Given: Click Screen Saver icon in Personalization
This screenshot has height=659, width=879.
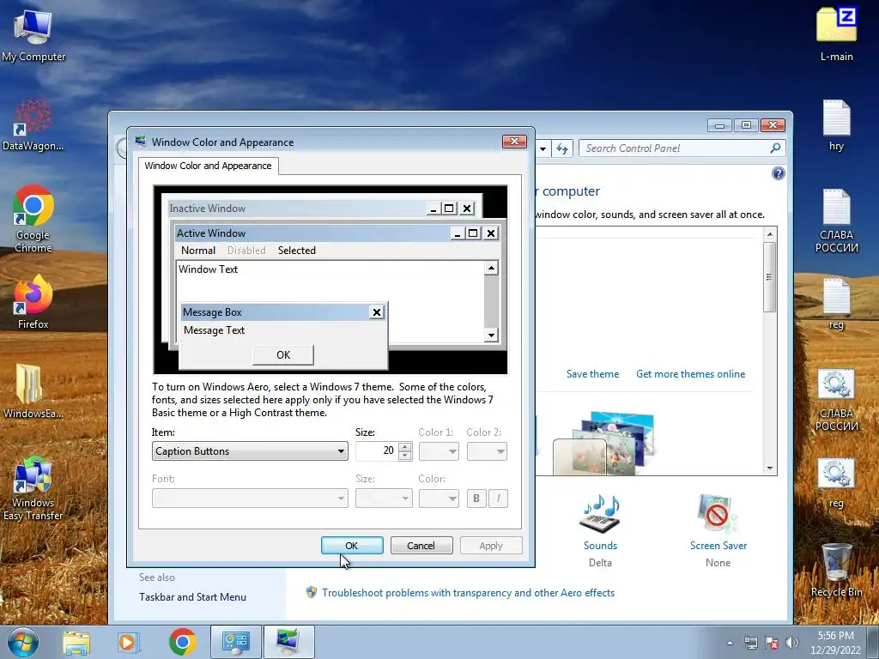Looking at the screenshot, I should (x=718, y=529).
